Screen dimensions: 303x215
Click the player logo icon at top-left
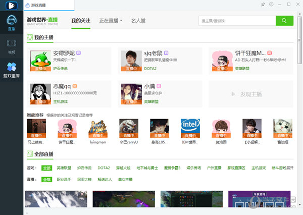pos(12,6)
